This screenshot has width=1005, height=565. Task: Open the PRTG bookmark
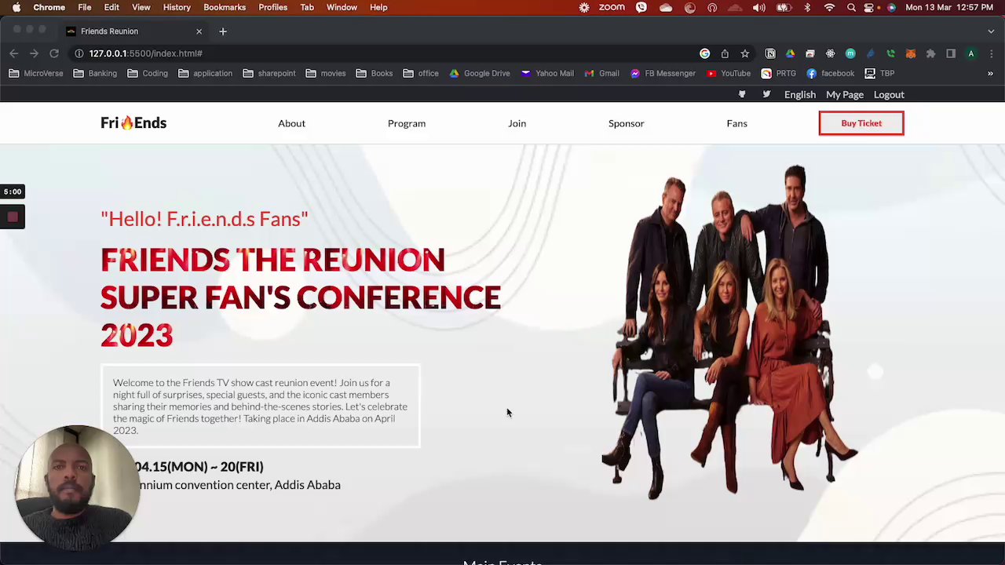click(x=779, y=73)
